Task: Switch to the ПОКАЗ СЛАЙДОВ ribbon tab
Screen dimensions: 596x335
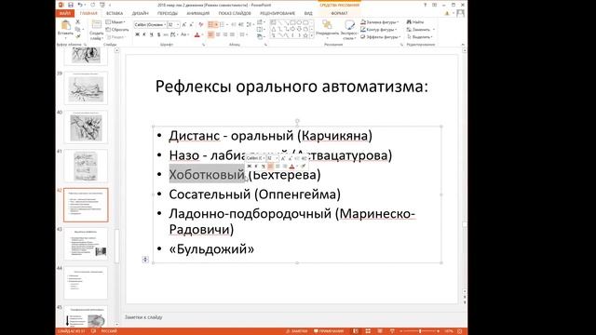Action: click(235, 13)
